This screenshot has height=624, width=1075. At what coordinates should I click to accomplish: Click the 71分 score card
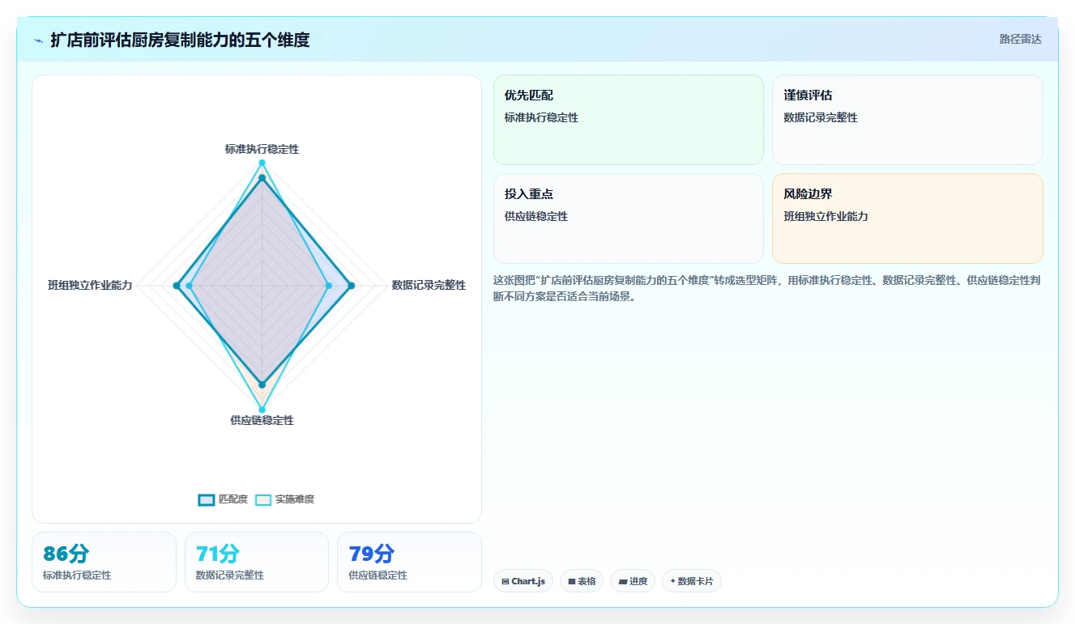[x=257, y=562]
